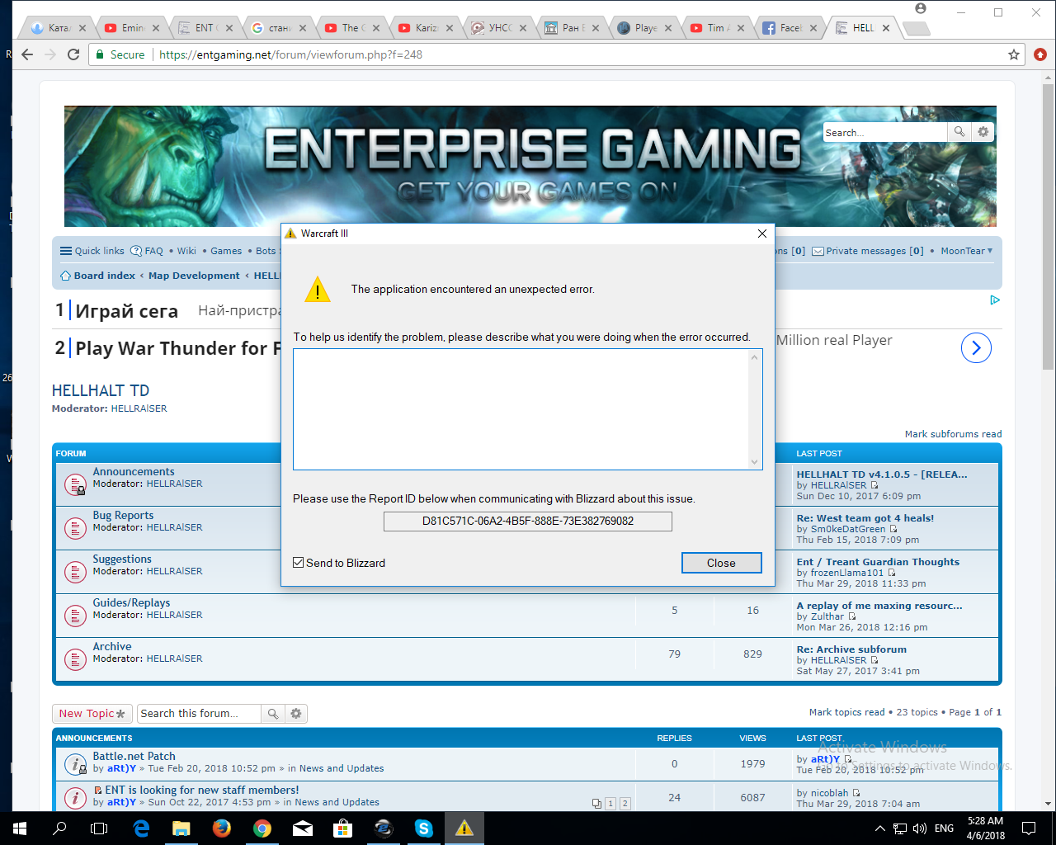1056x845 pixels.
Task: Switch to the Eminem YouTube tab
Action: point(131,27)
